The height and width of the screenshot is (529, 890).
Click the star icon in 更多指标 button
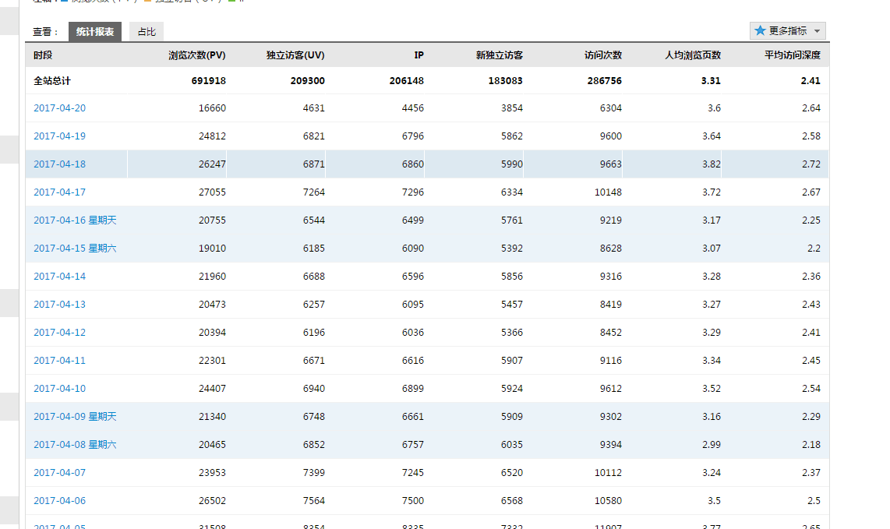click(760, 31)
